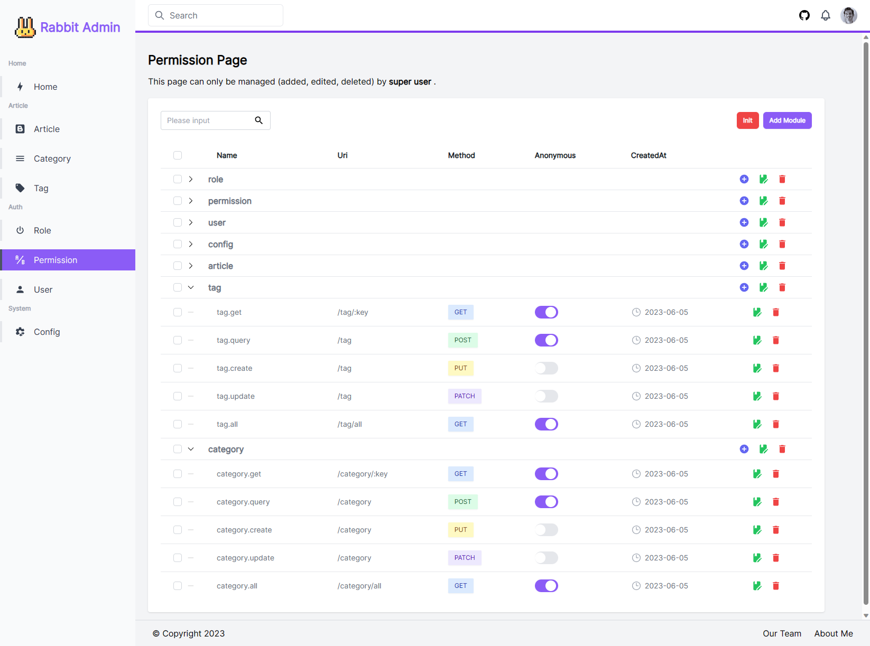Delete the category module
The height and width of the screenshot is (646, 870).
782,449
